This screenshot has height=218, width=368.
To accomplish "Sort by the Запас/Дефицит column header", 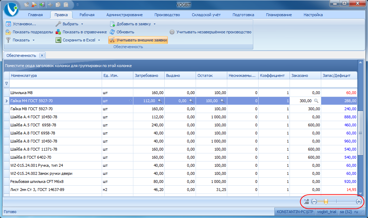I will 339,75.
